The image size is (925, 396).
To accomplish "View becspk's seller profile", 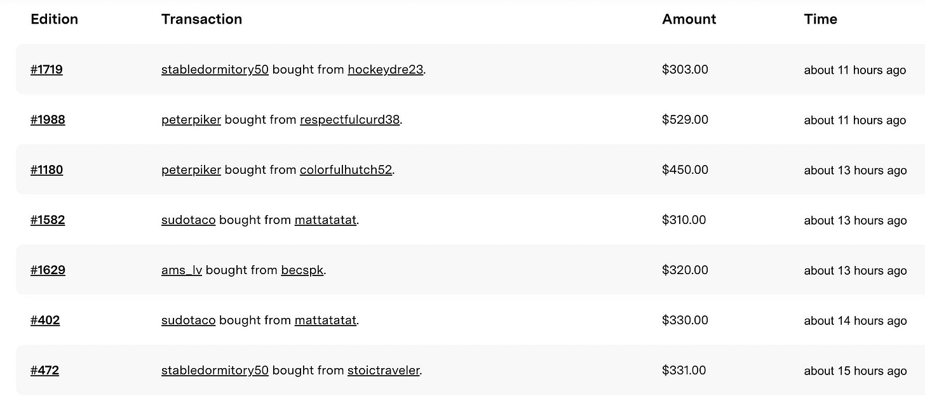I will [x=302, y=270].
